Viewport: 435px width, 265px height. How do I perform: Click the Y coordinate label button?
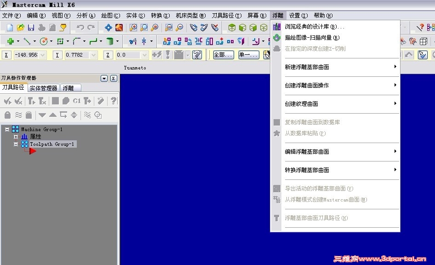(57, 55)
